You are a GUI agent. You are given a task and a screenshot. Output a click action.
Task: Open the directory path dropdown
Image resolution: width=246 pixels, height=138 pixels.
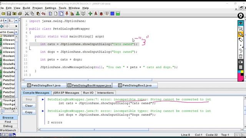point(16,32)
